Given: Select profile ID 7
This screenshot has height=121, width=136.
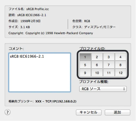Looking at the screenshot, I should point(109,65).
